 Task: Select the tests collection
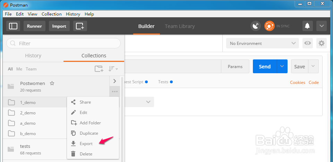tap(35, 149)
